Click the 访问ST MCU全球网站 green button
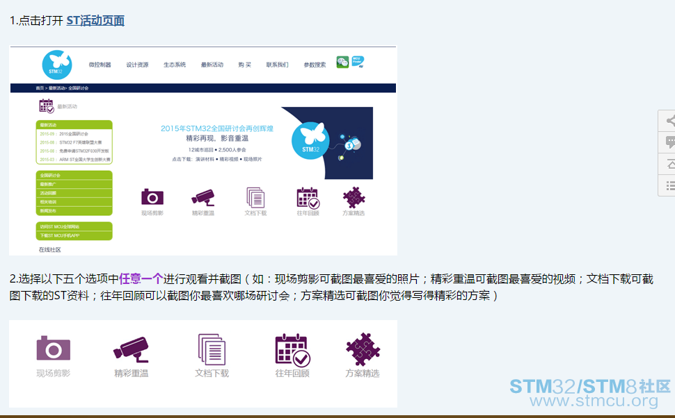Image resolution: width=675 pixels, height=418 pixels. click(74, 227)
